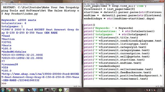Viewport: 165px width, 92px height.
Task: Open the Edit menu in index.py editor
Action: (88, 4)
